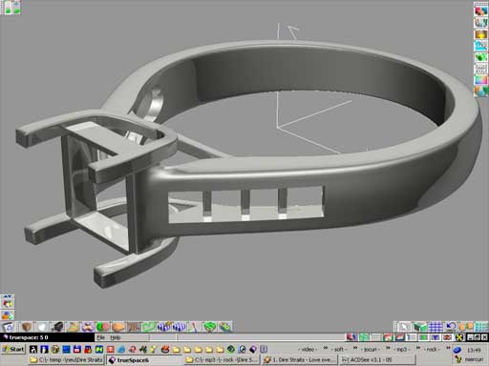Screen dimensions: 489x366
Task: Select the arrow pointer object tool
Action: (404, 327)
